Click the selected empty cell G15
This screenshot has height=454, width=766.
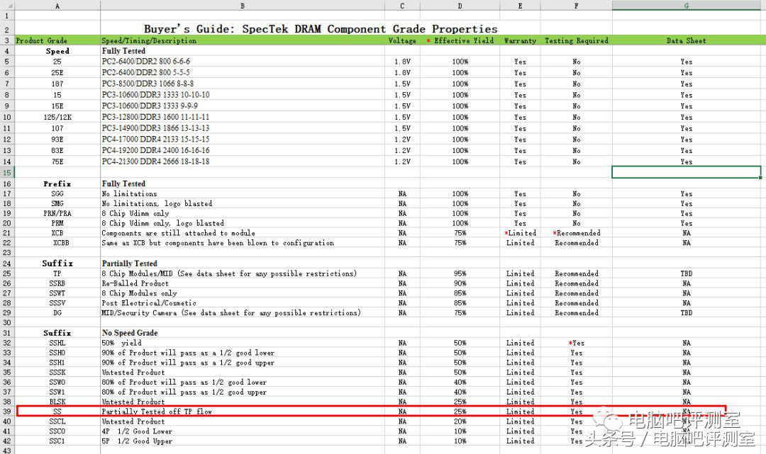[687, 172]
